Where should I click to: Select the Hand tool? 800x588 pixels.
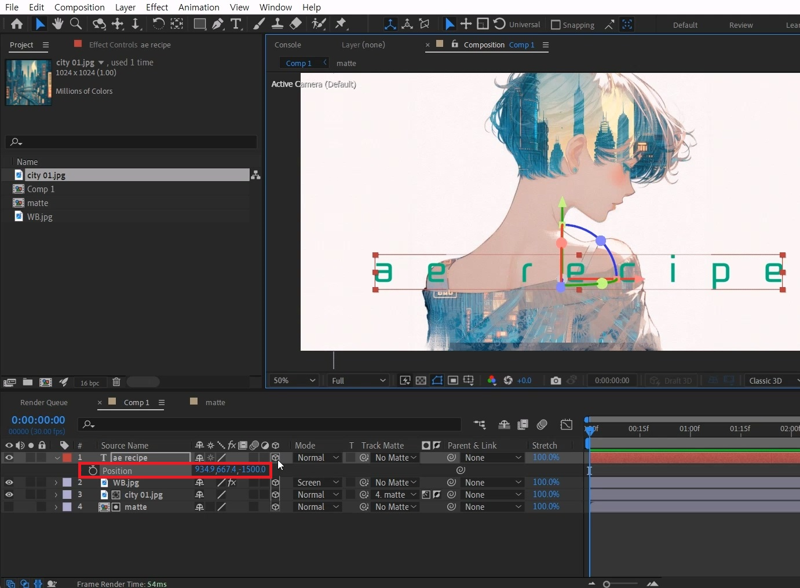coord(57,24)
